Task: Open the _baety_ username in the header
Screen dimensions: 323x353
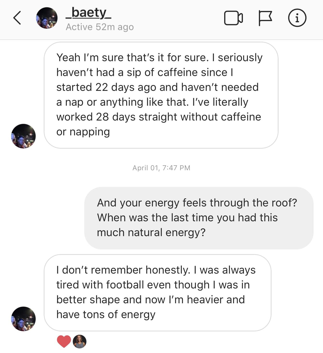Action: click(88, 13)
